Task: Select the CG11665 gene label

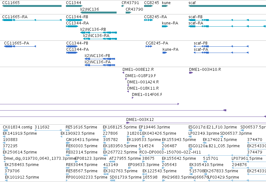Action: [11, 3]
